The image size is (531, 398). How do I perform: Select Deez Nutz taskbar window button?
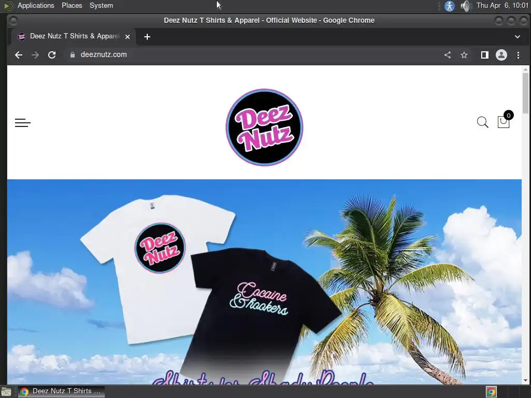click(x=61, y=392)
